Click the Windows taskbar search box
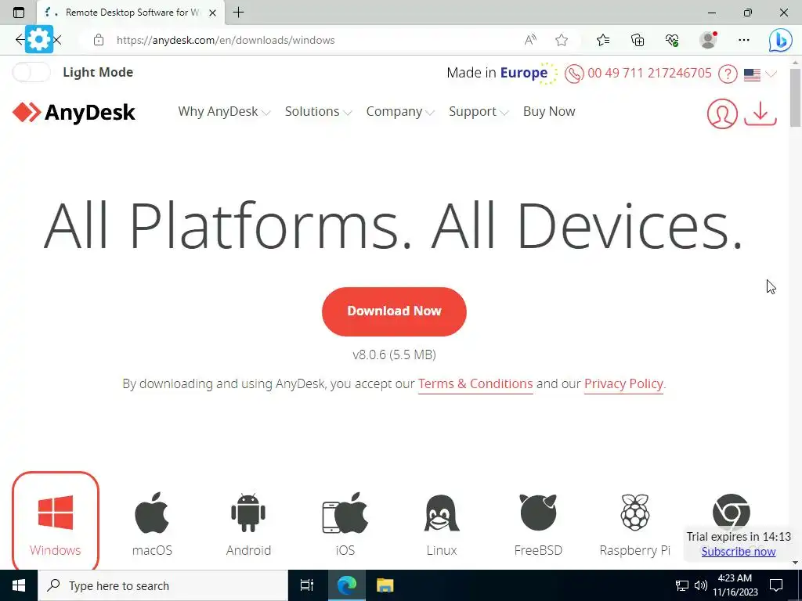 point(163,585)
